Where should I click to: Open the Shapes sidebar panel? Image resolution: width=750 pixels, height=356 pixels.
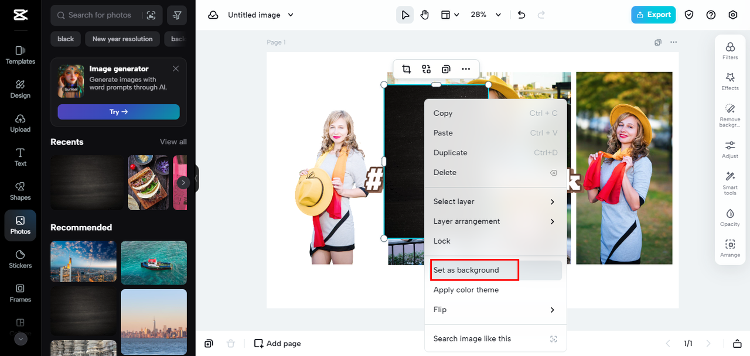[x=21, y=191]
